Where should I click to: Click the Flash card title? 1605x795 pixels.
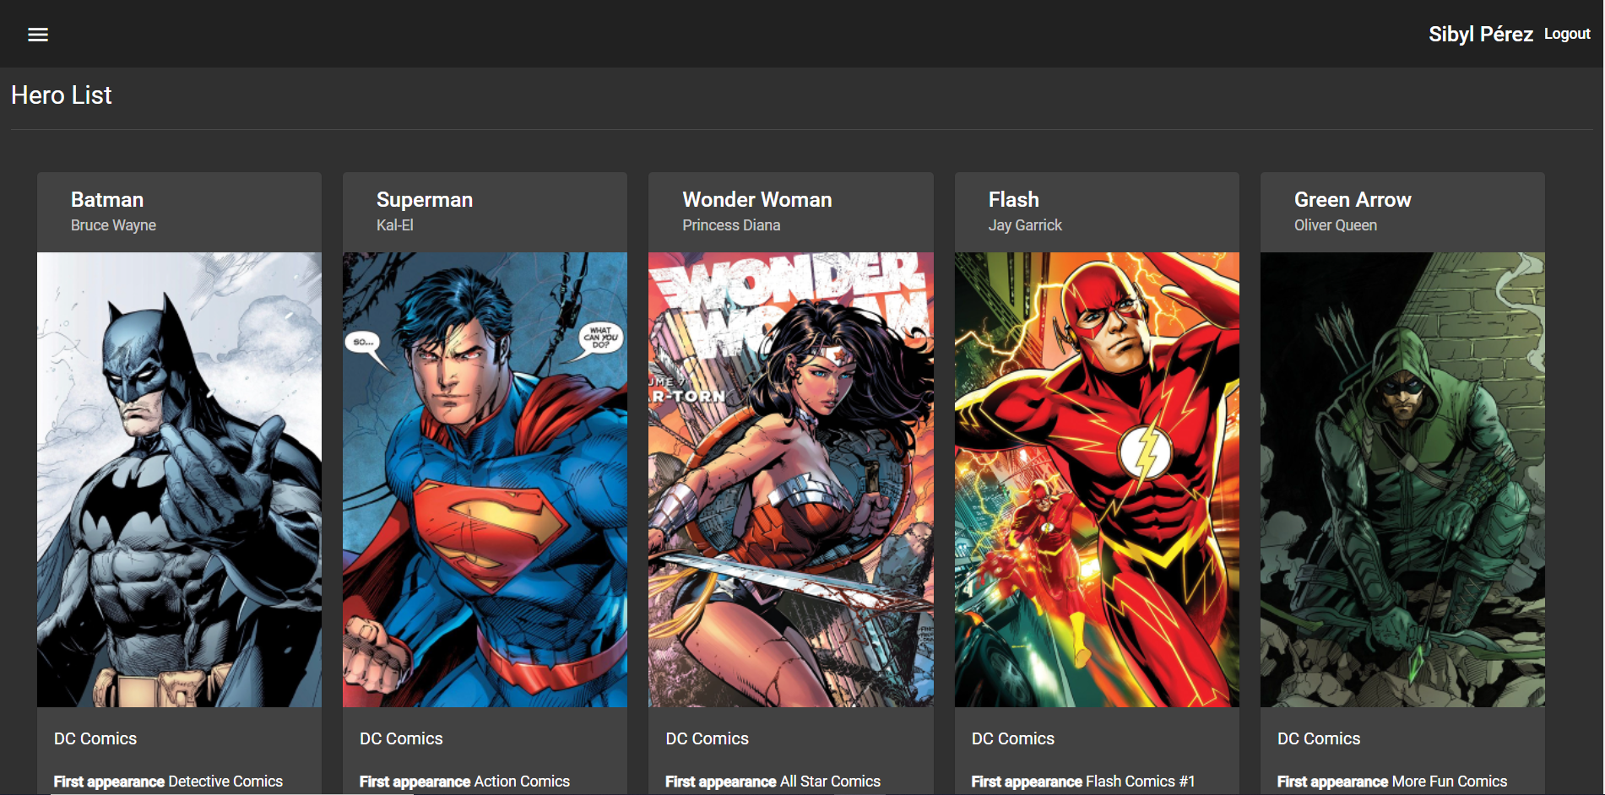coord(1014,200)
